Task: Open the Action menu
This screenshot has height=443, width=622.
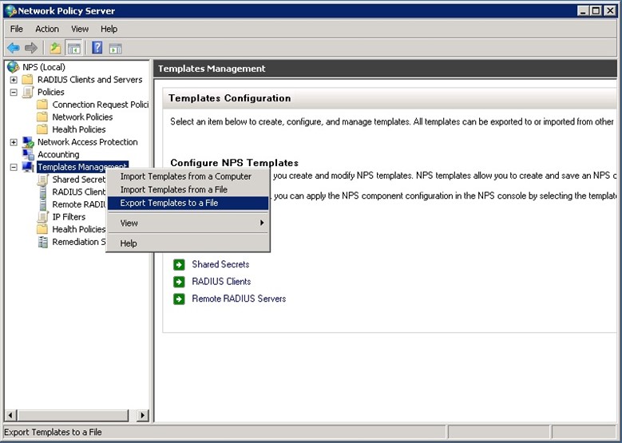Action: [47, 29]
